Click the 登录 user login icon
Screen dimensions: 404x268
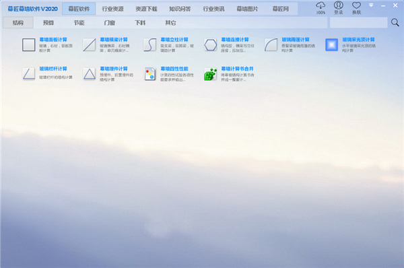(339, 7)
